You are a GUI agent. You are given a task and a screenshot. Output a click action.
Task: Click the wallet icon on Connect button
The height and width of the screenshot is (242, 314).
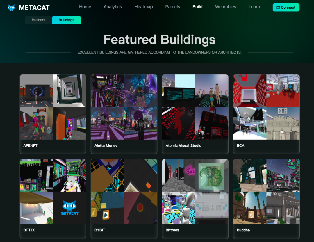pos(278,8)
